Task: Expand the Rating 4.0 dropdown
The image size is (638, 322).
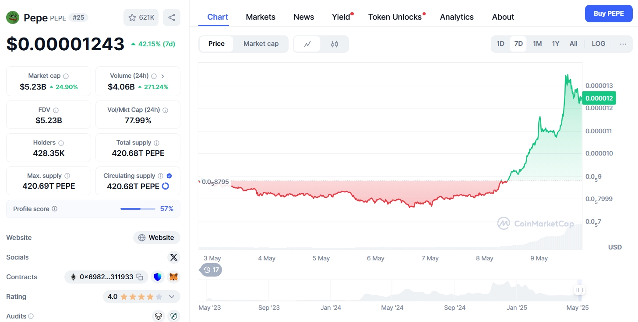Action: tap(172, 297)
